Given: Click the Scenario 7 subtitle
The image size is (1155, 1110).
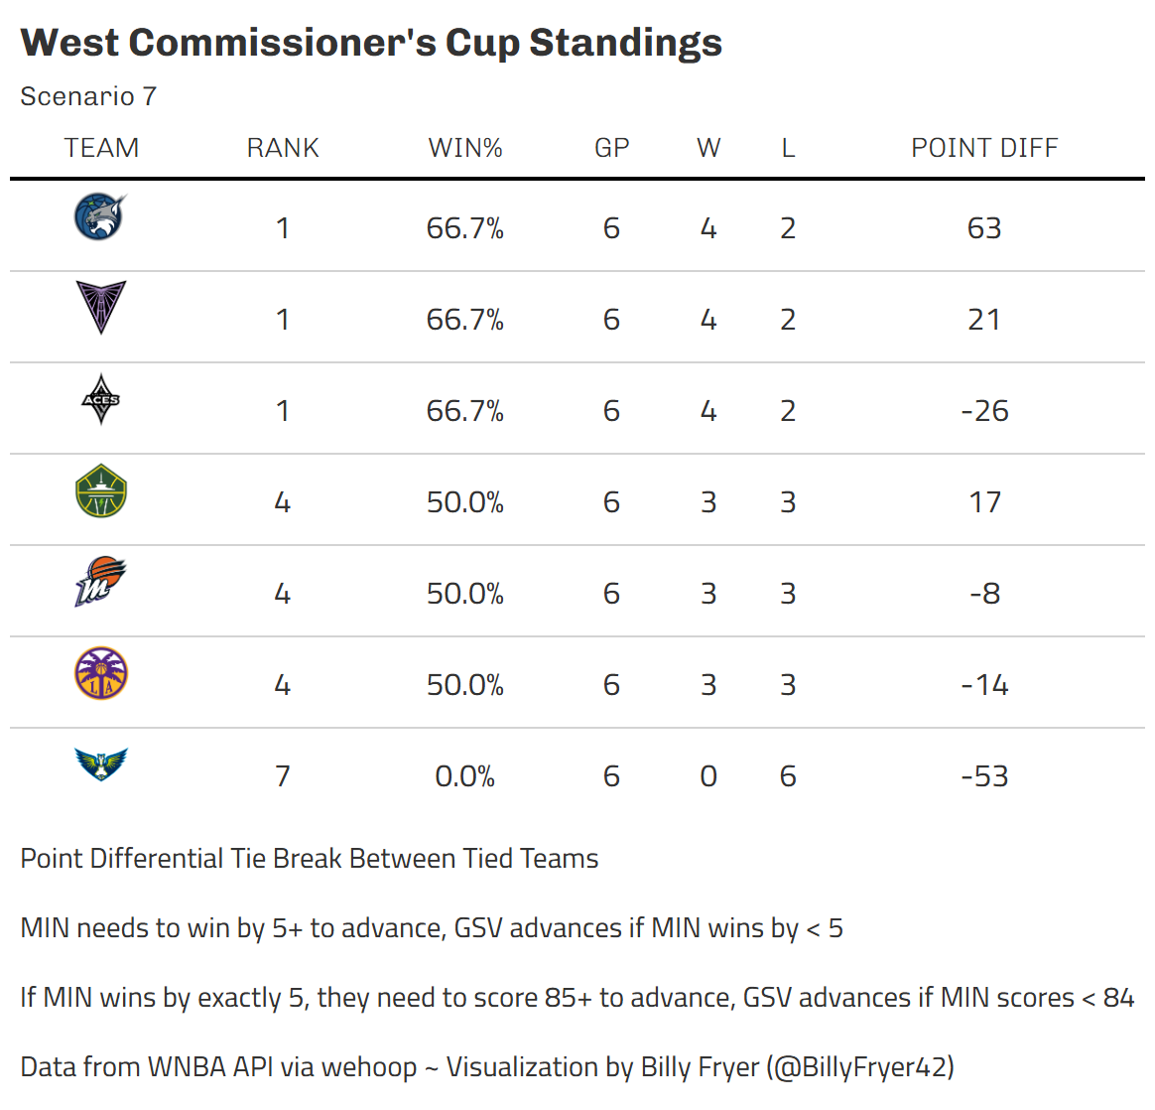Looking at the screenshot, I should (x=88, y=96).
